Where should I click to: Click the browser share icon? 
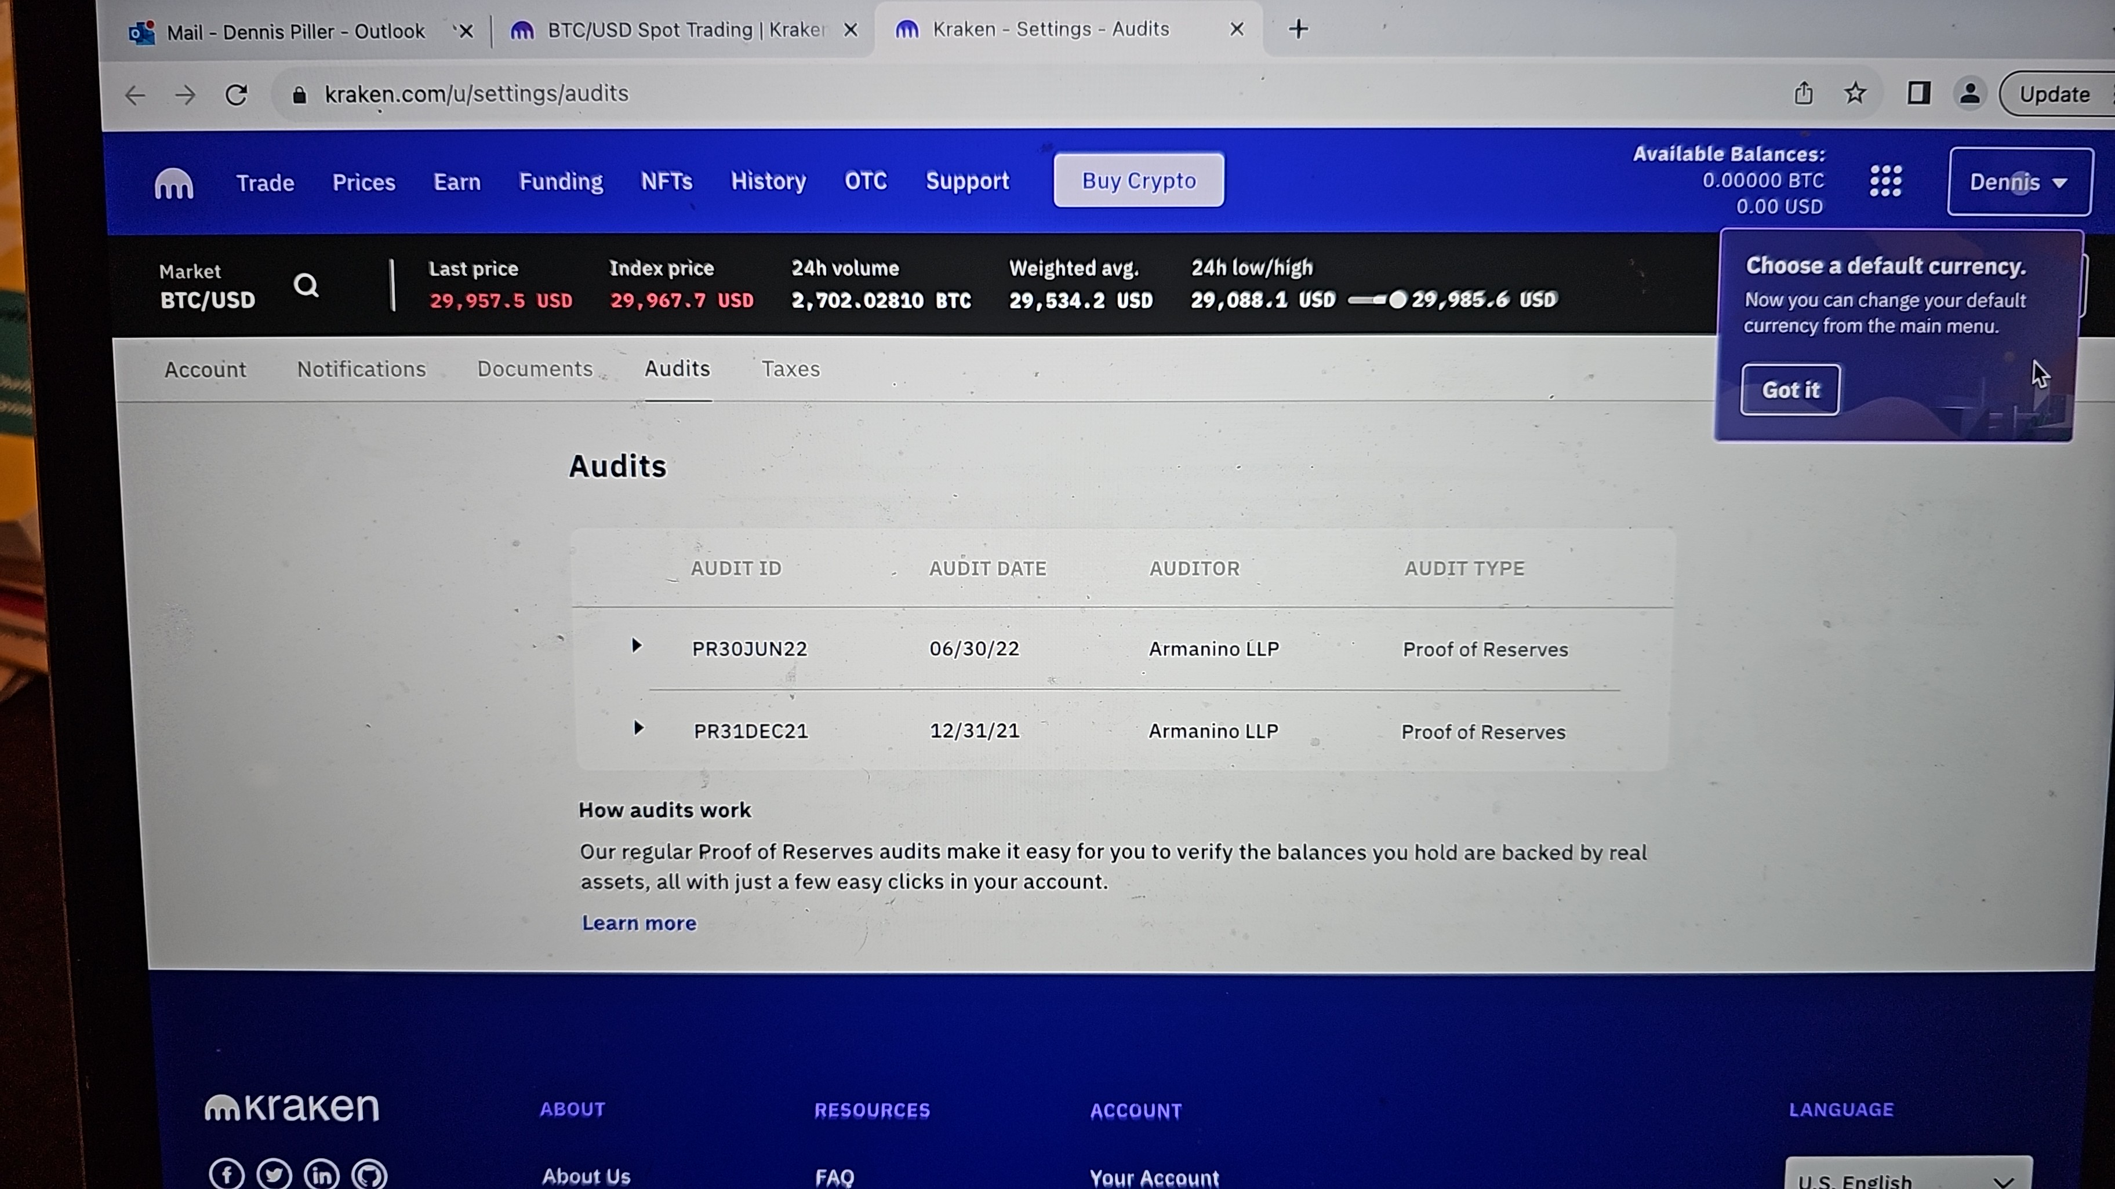pos(1803,93)
